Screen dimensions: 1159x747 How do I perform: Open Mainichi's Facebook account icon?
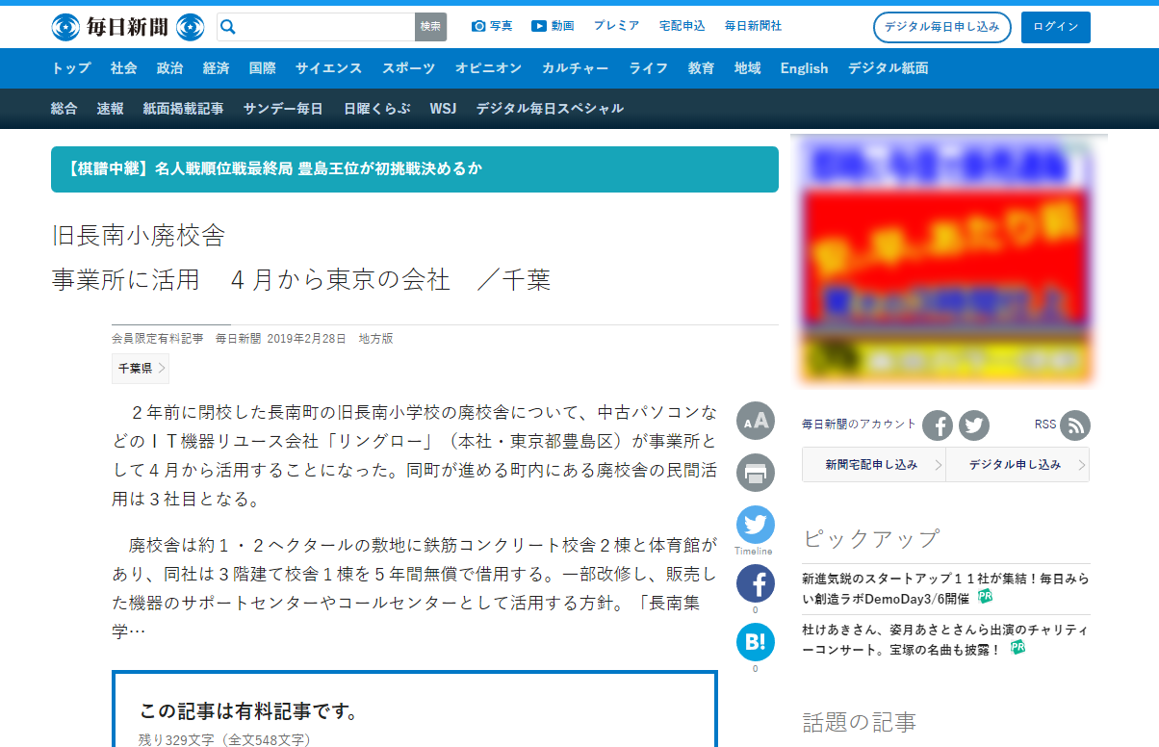(x=938, y=425)
